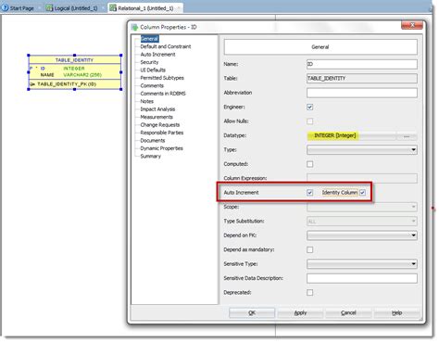Open the Datatype browse (...) button
Viewport: 439px width, 343px height.
[x=407, y=136]
